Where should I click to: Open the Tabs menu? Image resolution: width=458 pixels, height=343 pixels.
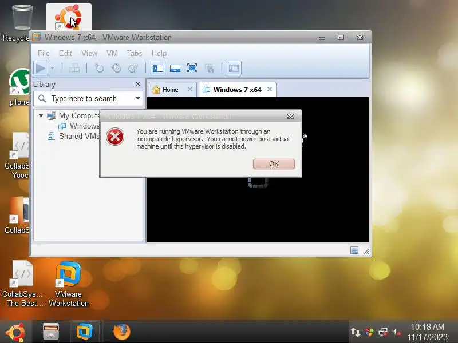pos(135,53)
